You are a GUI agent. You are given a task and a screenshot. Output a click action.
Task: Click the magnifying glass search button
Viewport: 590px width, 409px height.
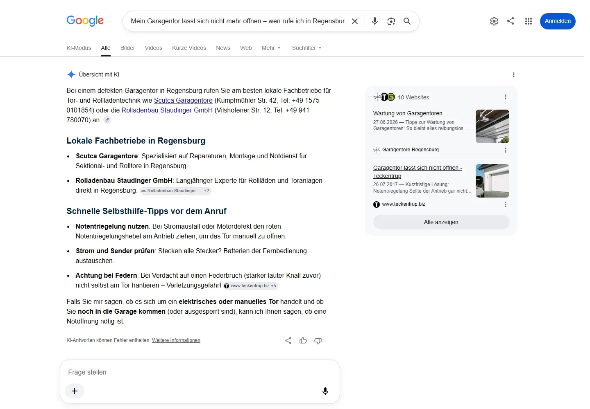click(407, 21)
